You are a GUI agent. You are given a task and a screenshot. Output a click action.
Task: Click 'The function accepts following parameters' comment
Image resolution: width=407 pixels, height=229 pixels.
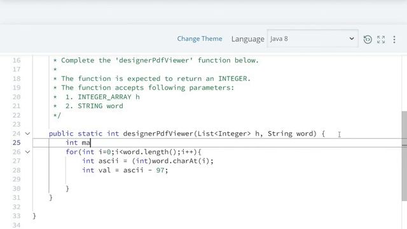click(x=148, y=88)
